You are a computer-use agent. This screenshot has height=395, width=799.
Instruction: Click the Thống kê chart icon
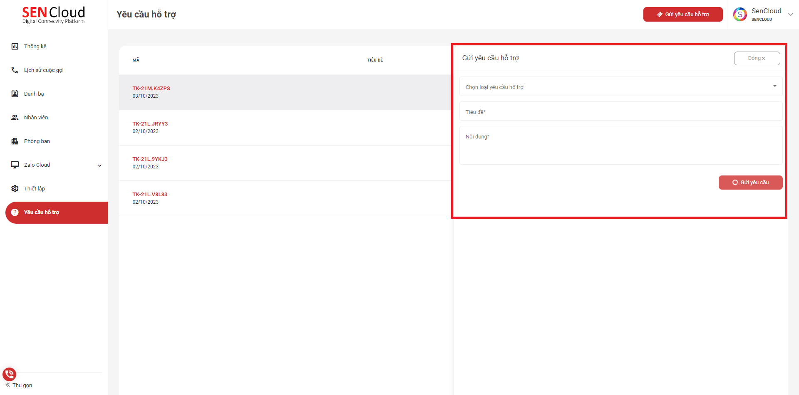tap(15, 47)
